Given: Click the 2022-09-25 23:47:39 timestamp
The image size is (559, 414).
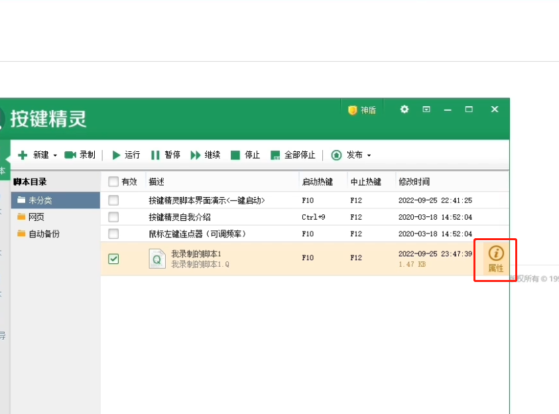Looking at the screenshot, I should (x=435, y=254).
